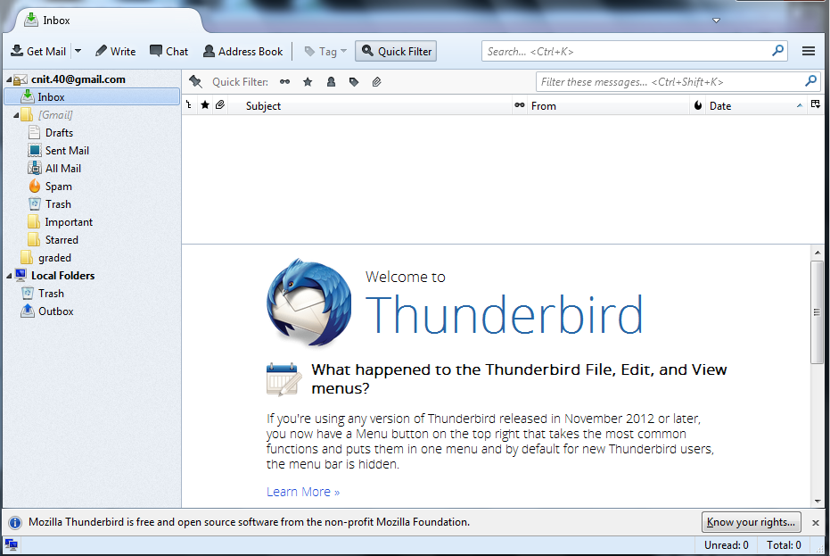Sort by the read status glasses column

click(520, 105)
